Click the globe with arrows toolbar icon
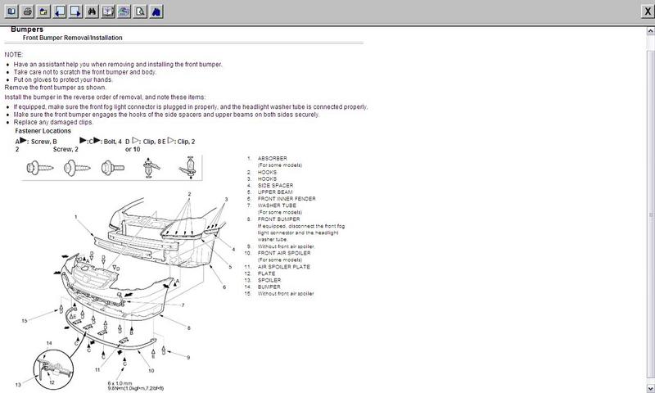 coord(124,11)
